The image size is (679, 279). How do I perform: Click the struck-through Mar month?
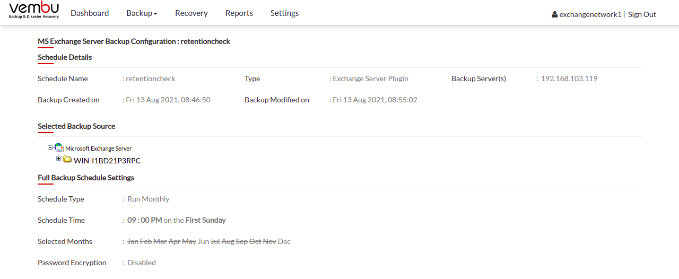pyautogui.click(x=160, y=241)
